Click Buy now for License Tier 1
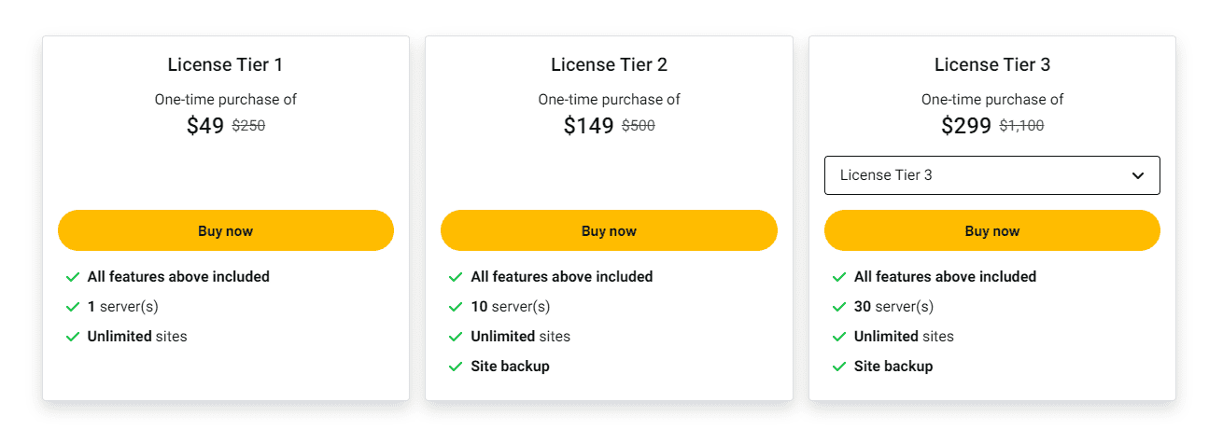The image size is (1223, 443). click(225, 231)
